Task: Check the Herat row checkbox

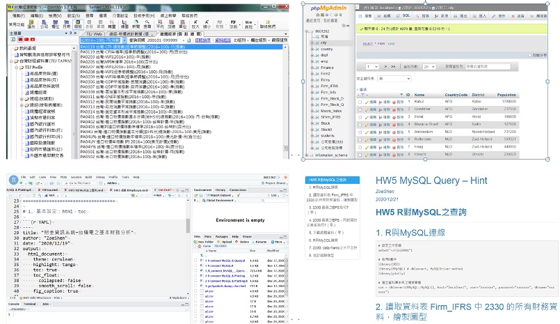Action: [x=360, y=117]
